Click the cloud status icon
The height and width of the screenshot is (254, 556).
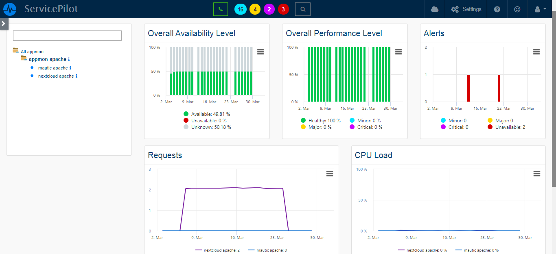(x=434, y=9)
